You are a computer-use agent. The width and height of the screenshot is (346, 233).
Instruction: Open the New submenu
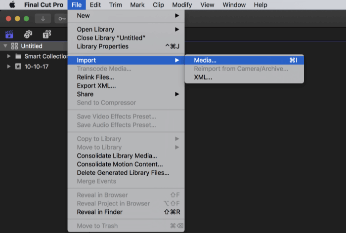point(126,16)
